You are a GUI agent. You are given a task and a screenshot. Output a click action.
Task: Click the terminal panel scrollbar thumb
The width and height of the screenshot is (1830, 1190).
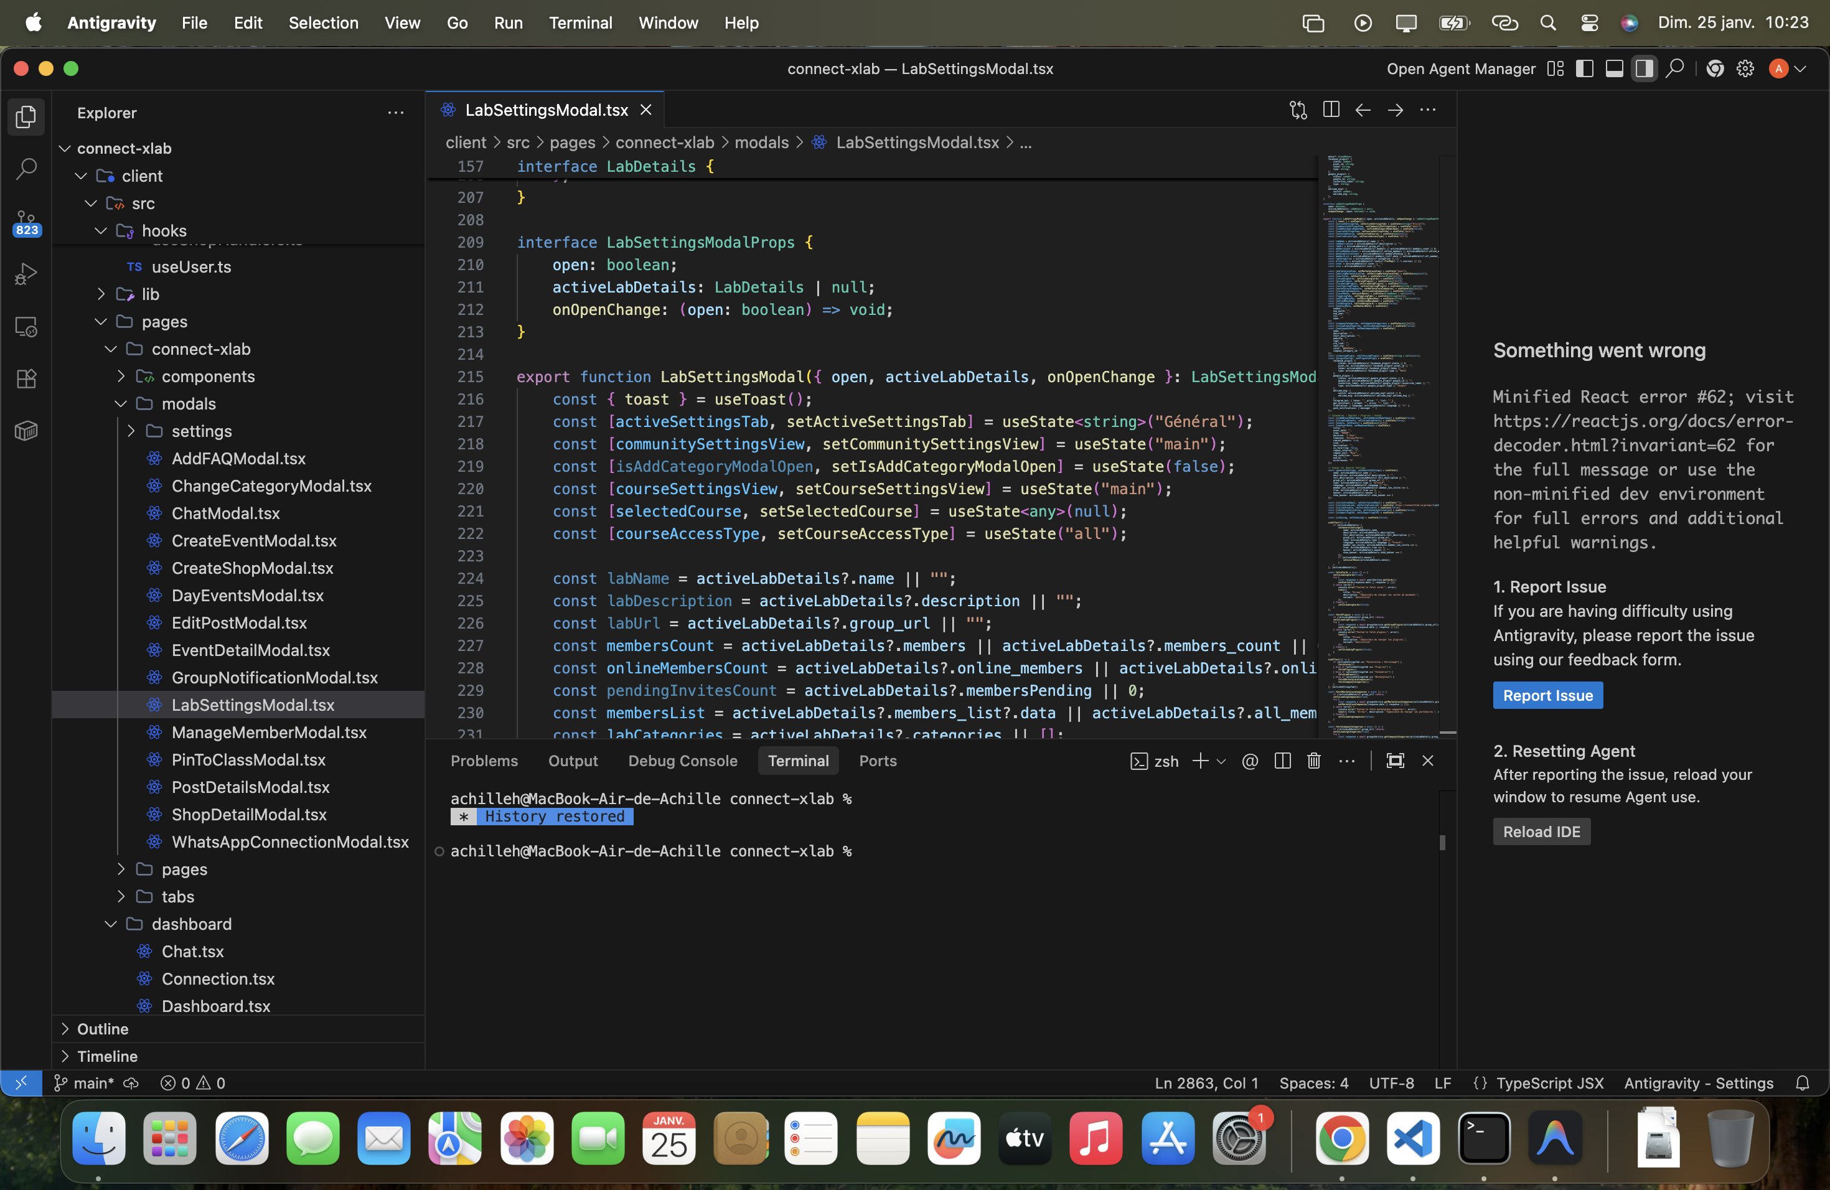click(1442, 843)
